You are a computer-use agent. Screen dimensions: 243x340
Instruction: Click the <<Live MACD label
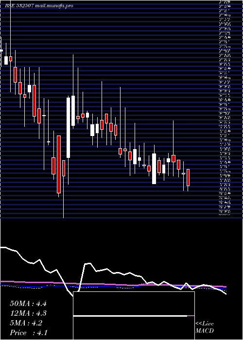pos(205,327)
